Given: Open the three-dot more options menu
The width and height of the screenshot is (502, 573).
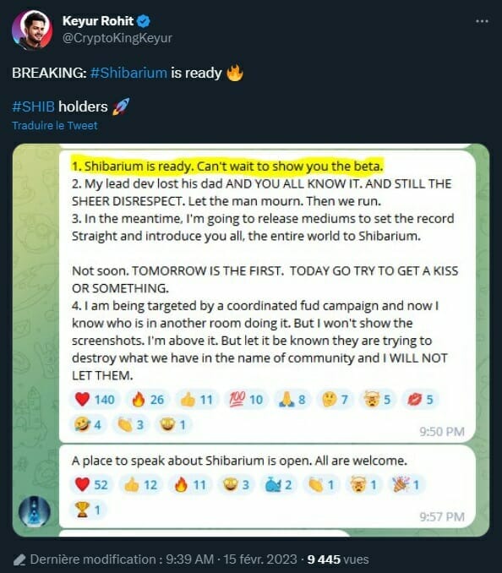Looking at the screenshot, I should tap(482, 21).
